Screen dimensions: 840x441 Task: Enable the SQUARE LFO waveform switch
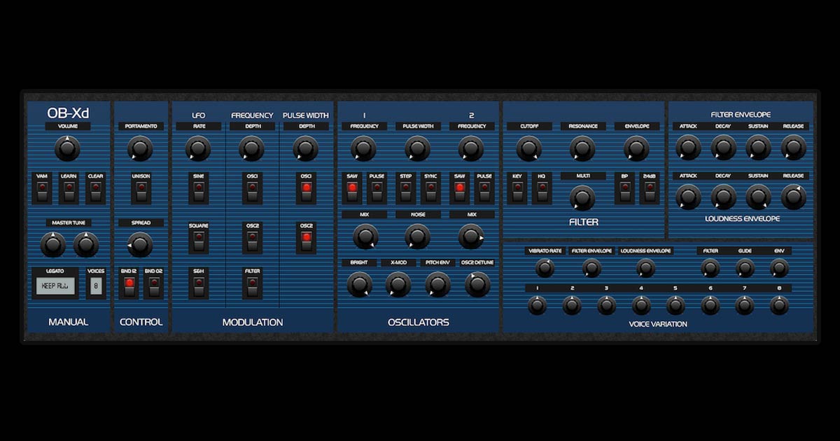click(199, 241)
